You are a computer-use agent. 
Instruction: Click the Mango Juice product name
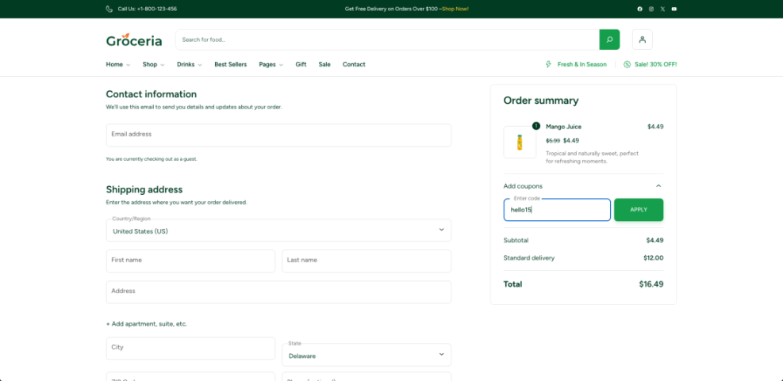click(563, 127)
